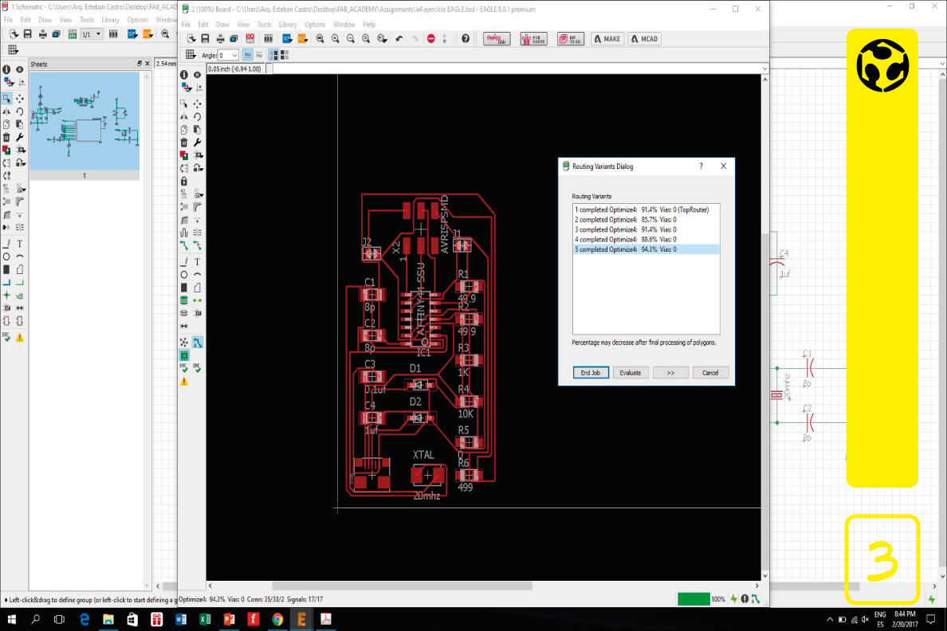Open the File menu in Board window

[186, 25]
